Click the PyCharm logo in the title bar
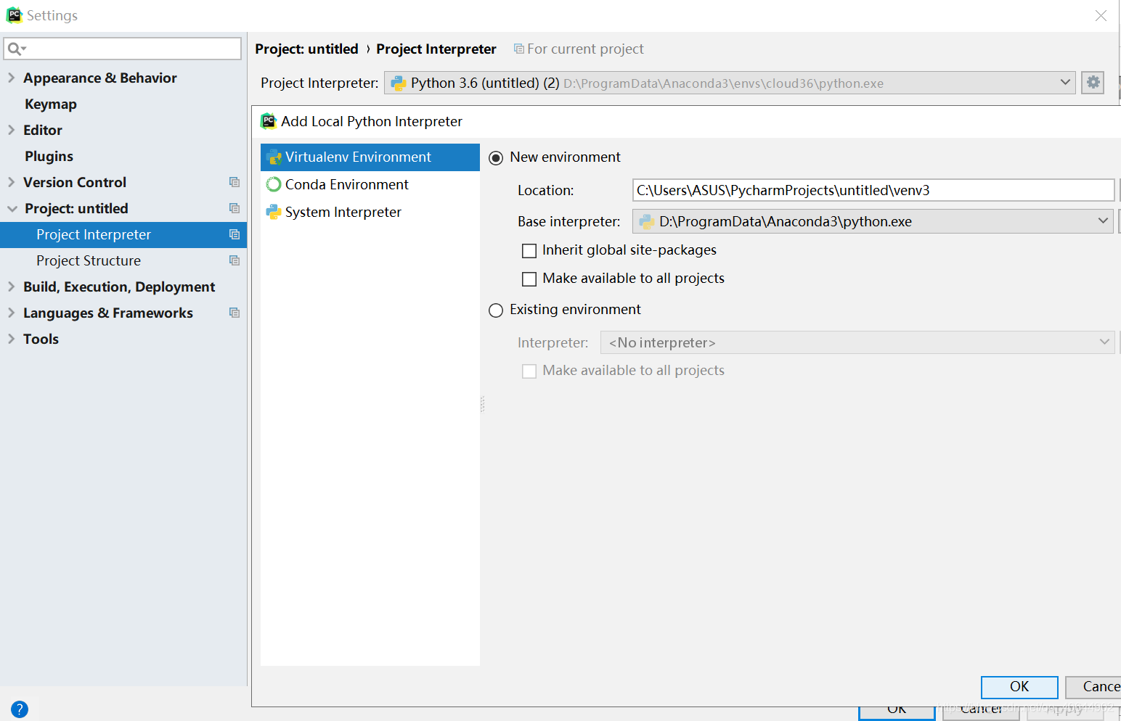 [14, 15]
